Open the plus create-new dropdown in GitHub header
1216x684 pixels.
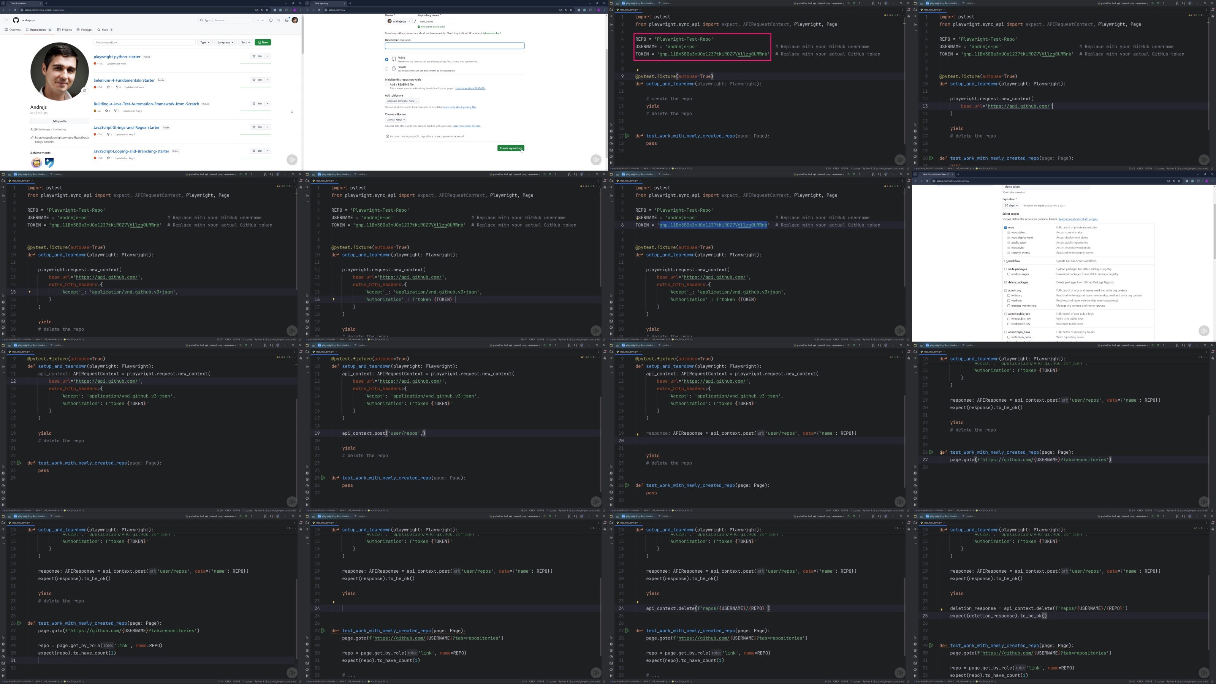pyautogui.click(x=260, y=20)
